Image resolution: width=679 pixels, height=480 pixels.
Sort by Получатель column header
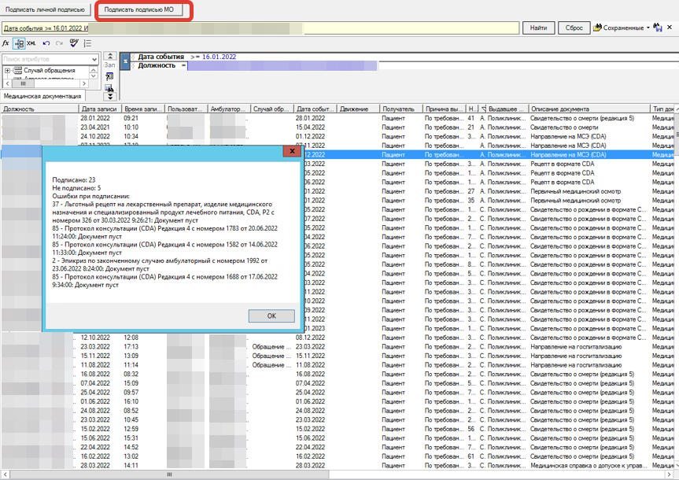401,109
